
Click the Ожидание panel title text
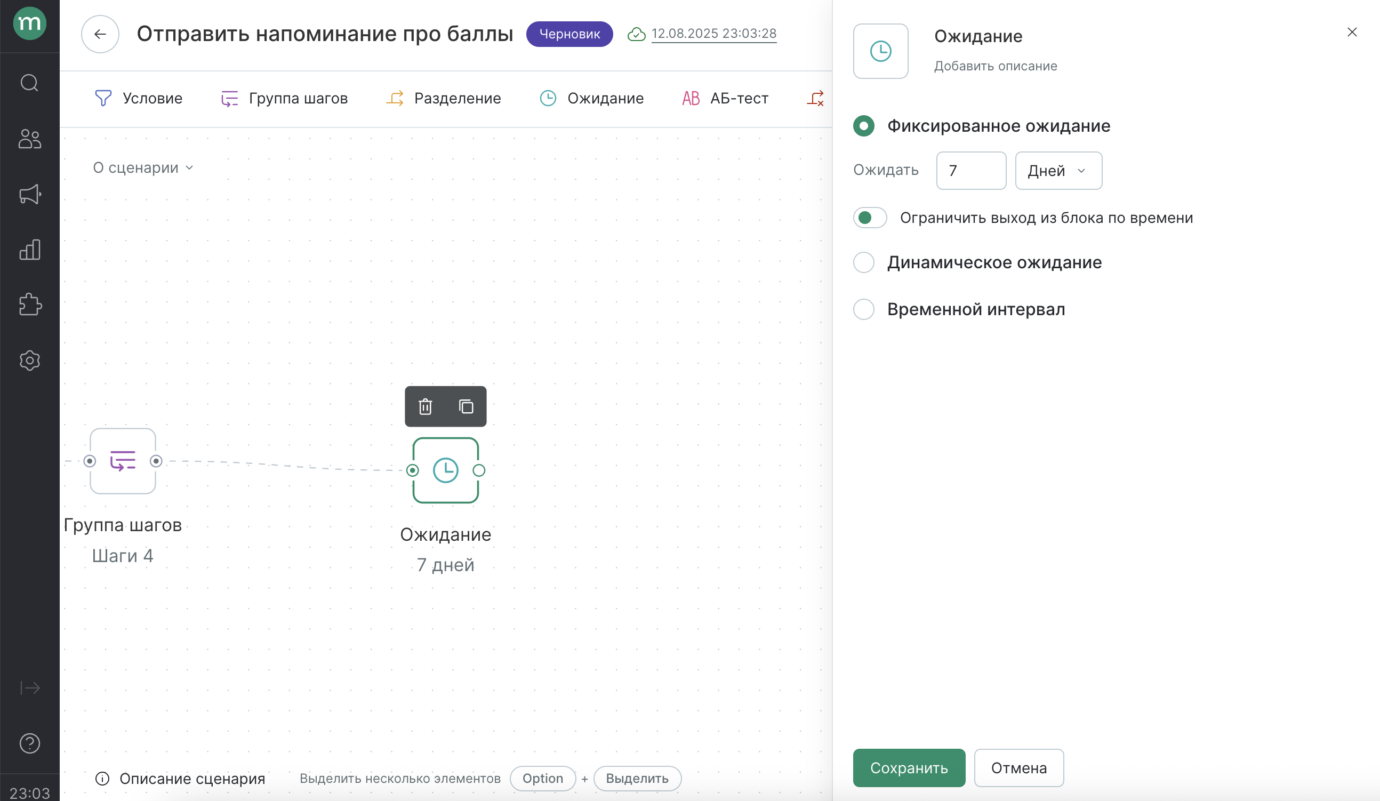coord(978,36)
